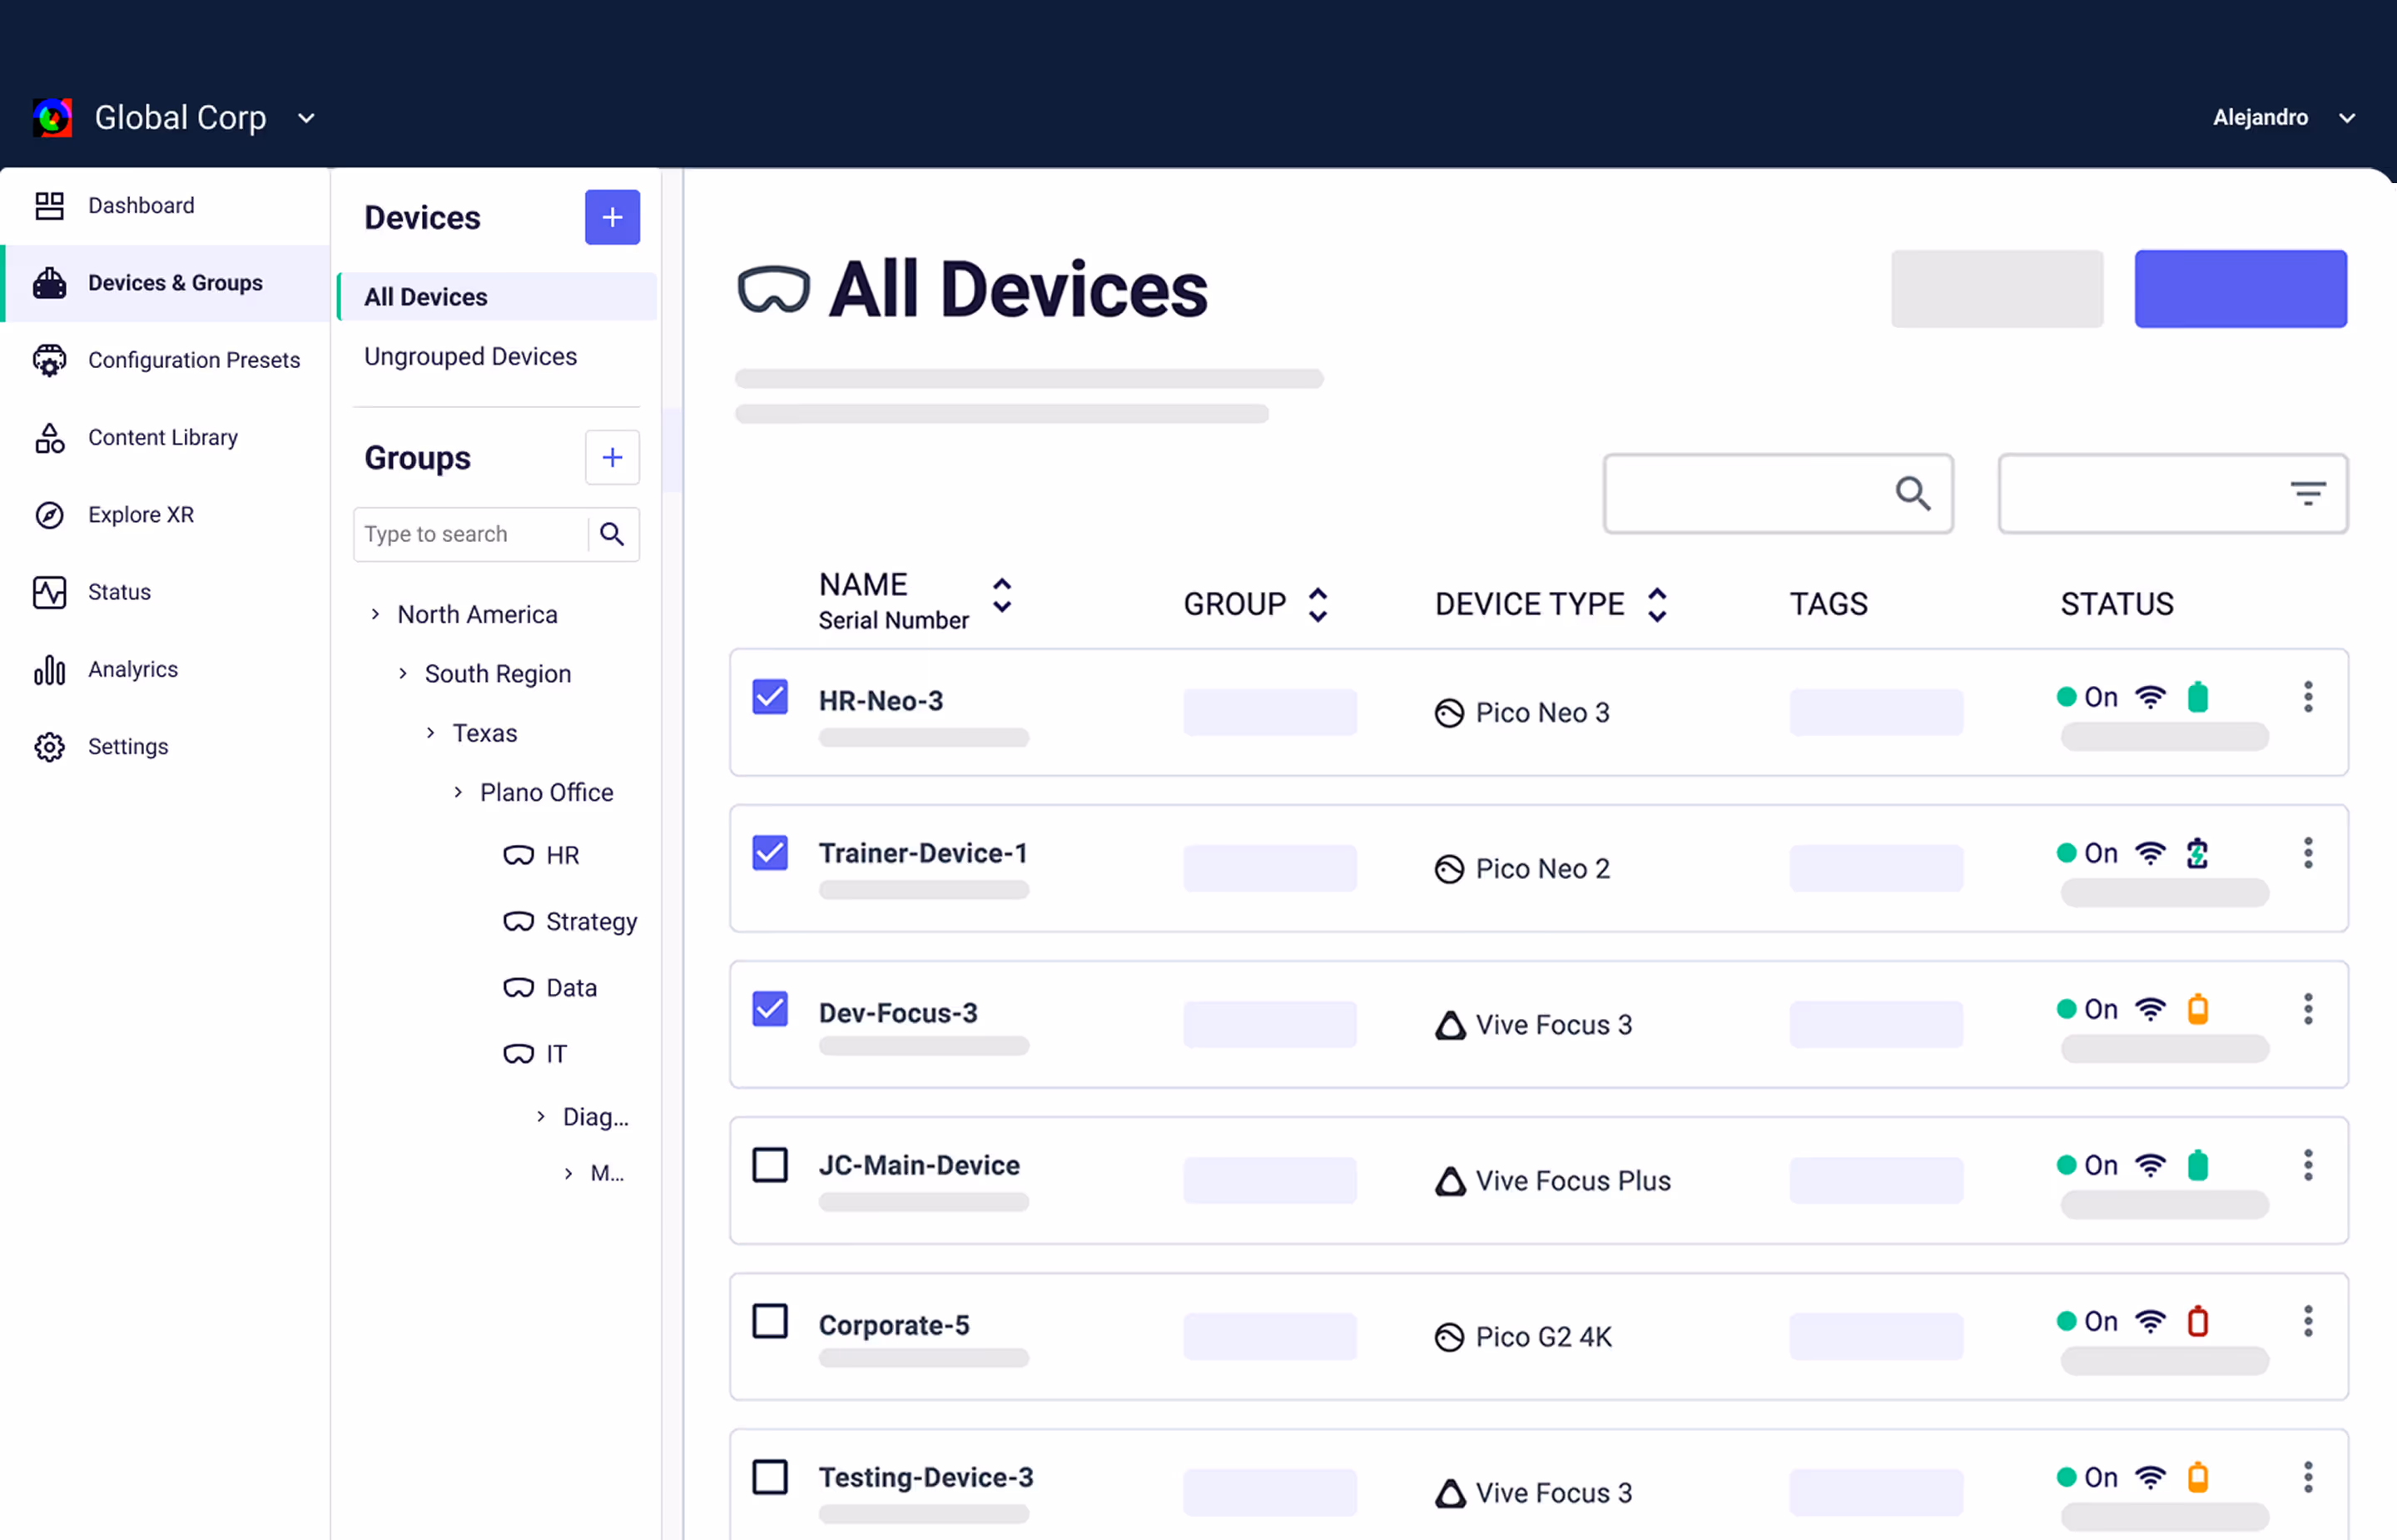Open Configuration Presets

[194, 360]
